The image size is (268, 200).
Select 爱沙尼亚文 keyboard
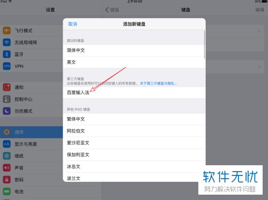click(x=134, y=143)
